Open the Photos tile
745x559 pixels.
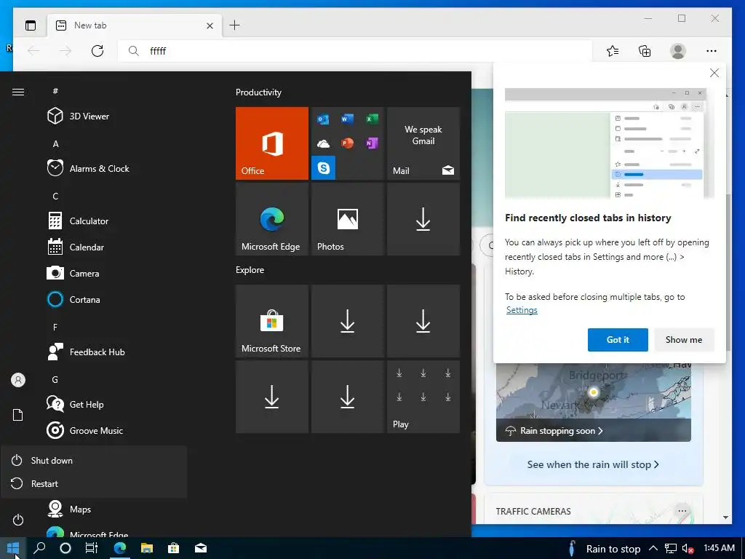[347, 219]
